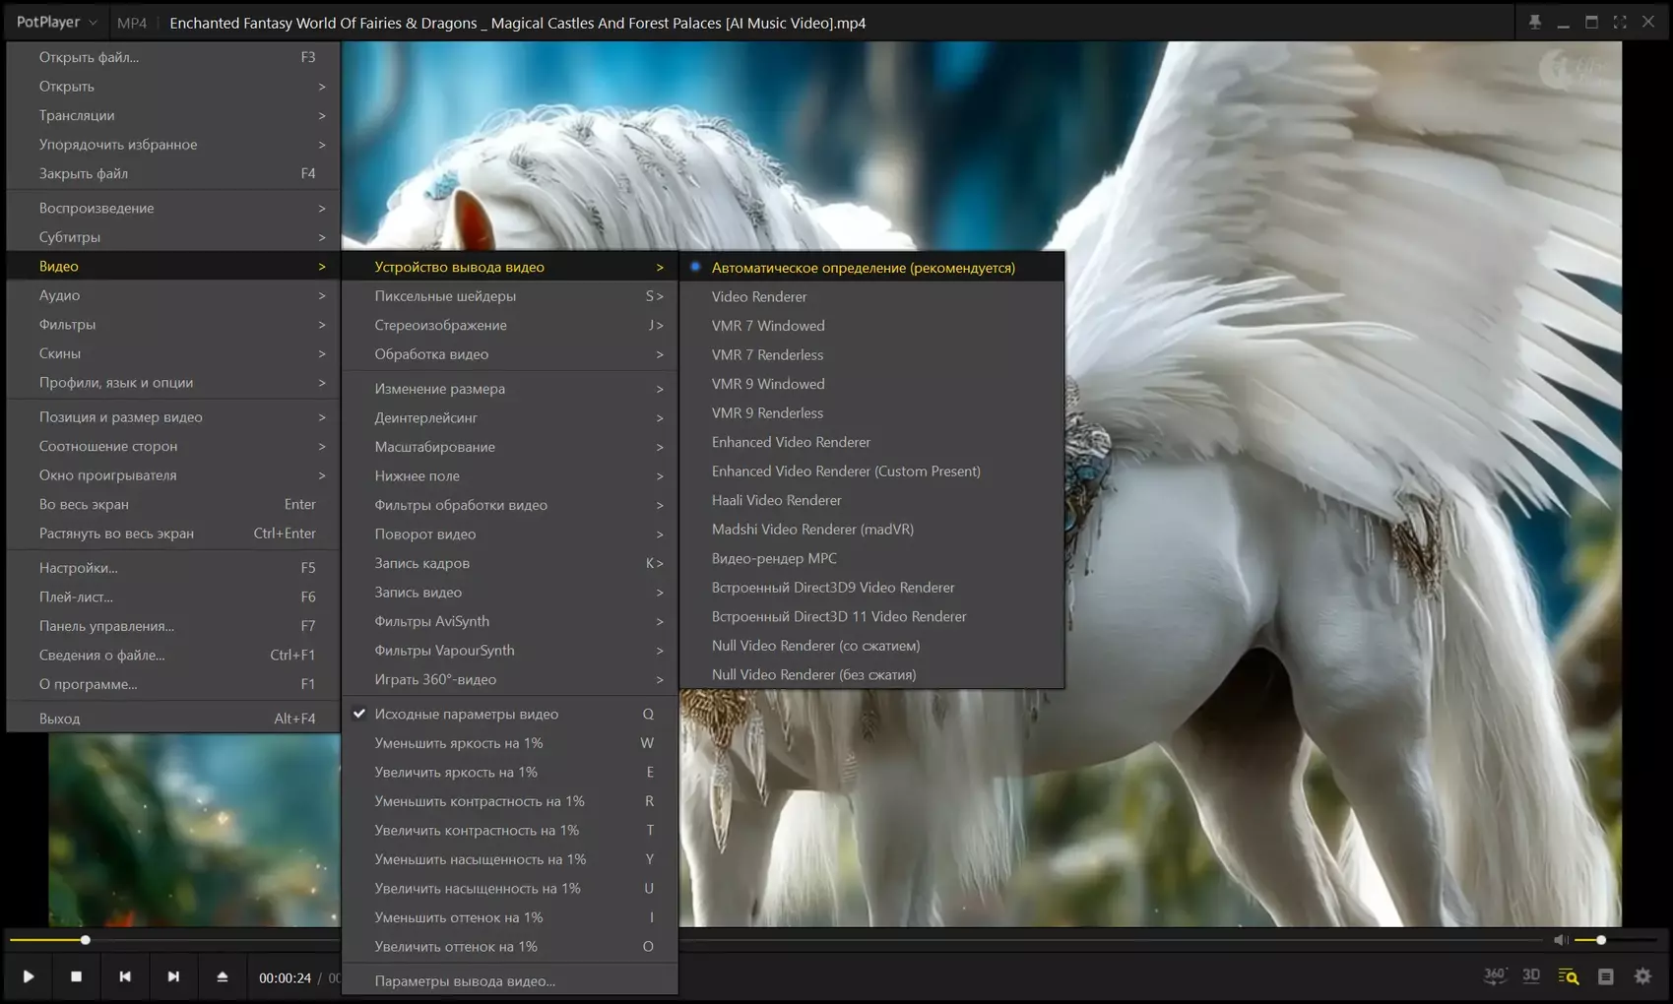Stop playback with the Stop button
Screen dimensions: 1673x1004
coord(76,976)
